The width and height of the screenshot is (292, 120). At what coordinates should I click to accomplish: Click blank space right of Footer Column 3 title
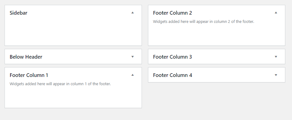coord(233,57)
